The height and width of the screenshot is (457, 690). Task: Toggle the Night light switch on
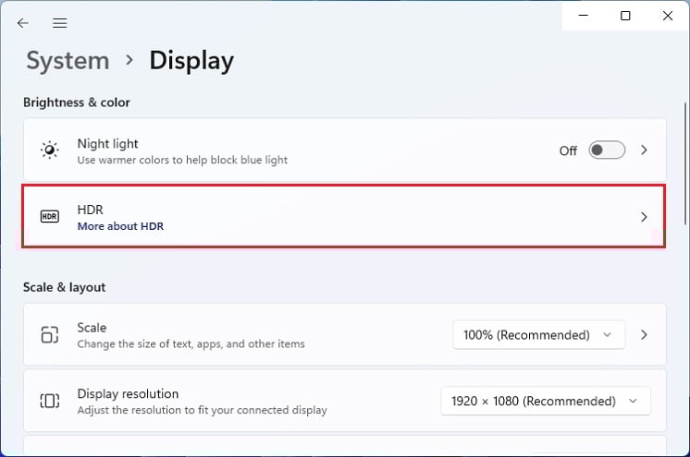pyautogui.click(x=607, y=150)
